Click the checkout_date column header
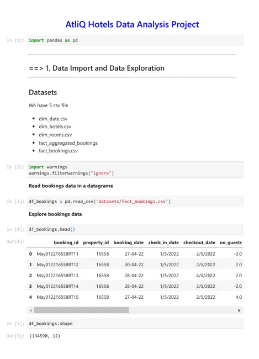The width and height of the screenshot is (259, 359). coord(199,242)
